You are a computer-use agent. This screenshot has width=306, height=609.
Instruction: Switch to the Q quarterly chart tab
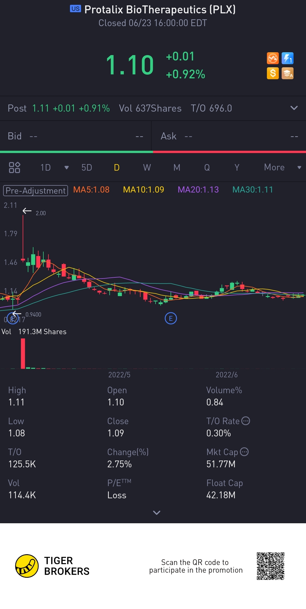coord(207,168)
